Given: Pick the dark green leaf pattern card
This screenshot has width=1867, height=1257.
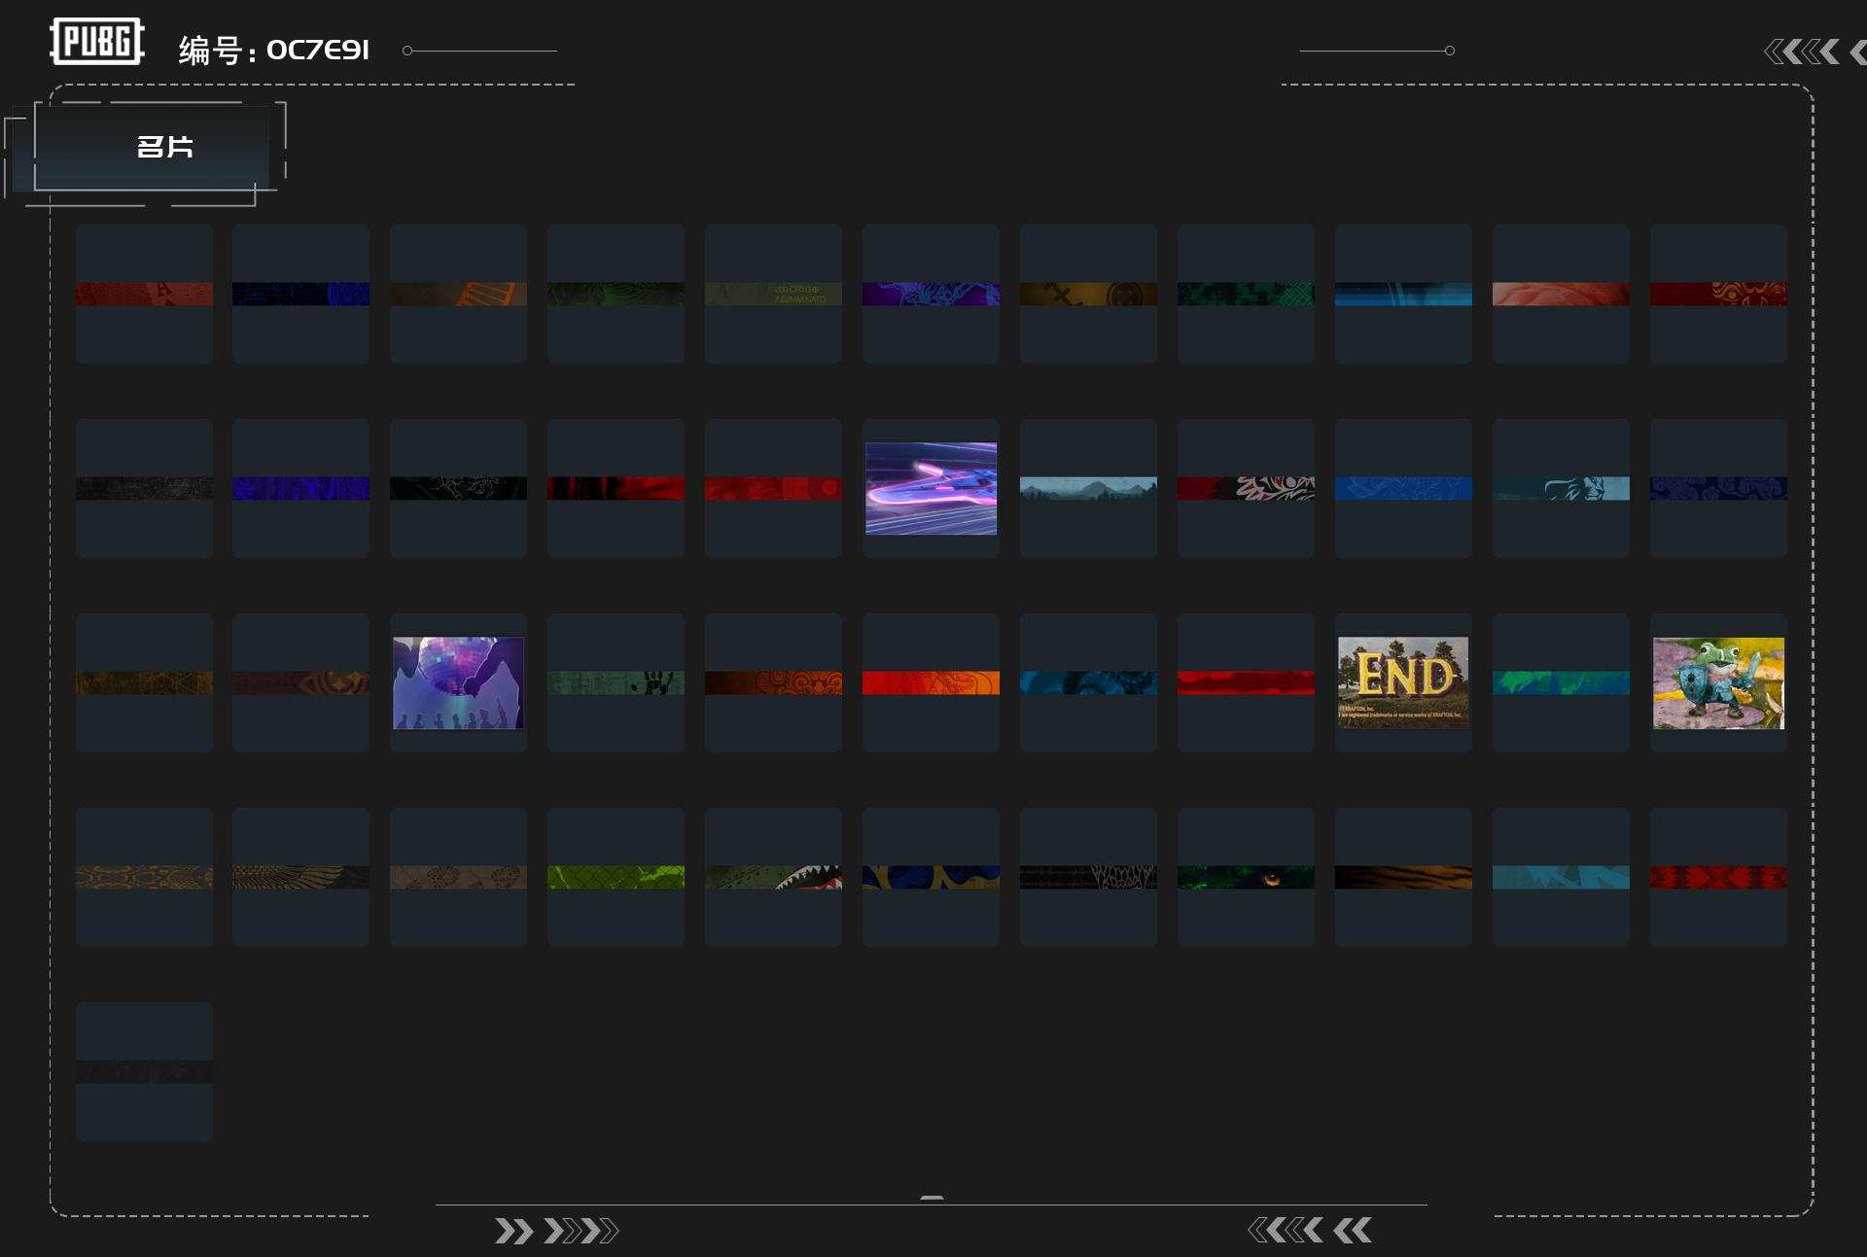Looking at the screenshot, I should [x=616, y=294].
